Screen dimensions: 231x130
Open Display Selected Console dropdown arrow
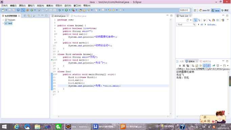point(221,66)
